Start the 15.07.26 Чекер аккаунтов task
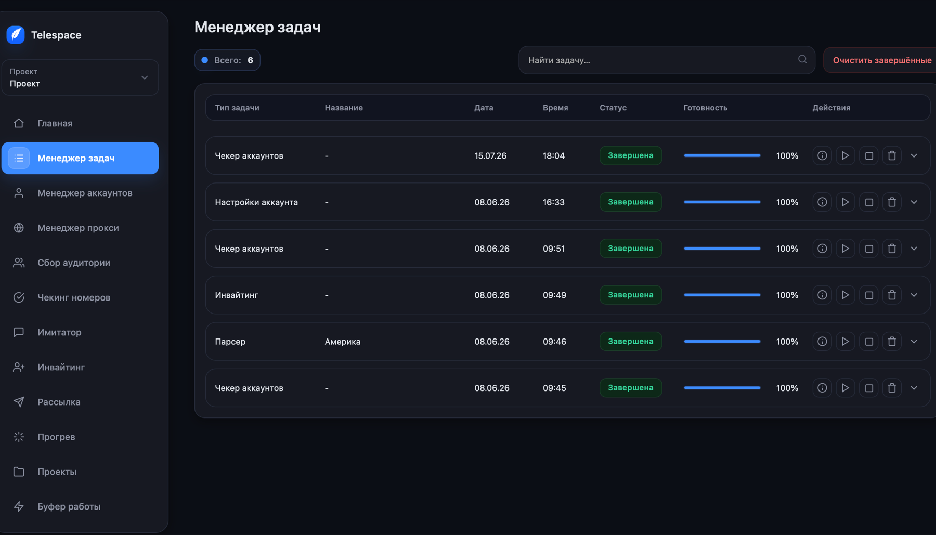The width and height of the screenshot is (936, 535). [846, 155]
